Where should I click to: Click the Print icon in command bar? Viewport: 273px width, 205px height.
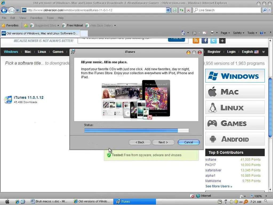212,33
